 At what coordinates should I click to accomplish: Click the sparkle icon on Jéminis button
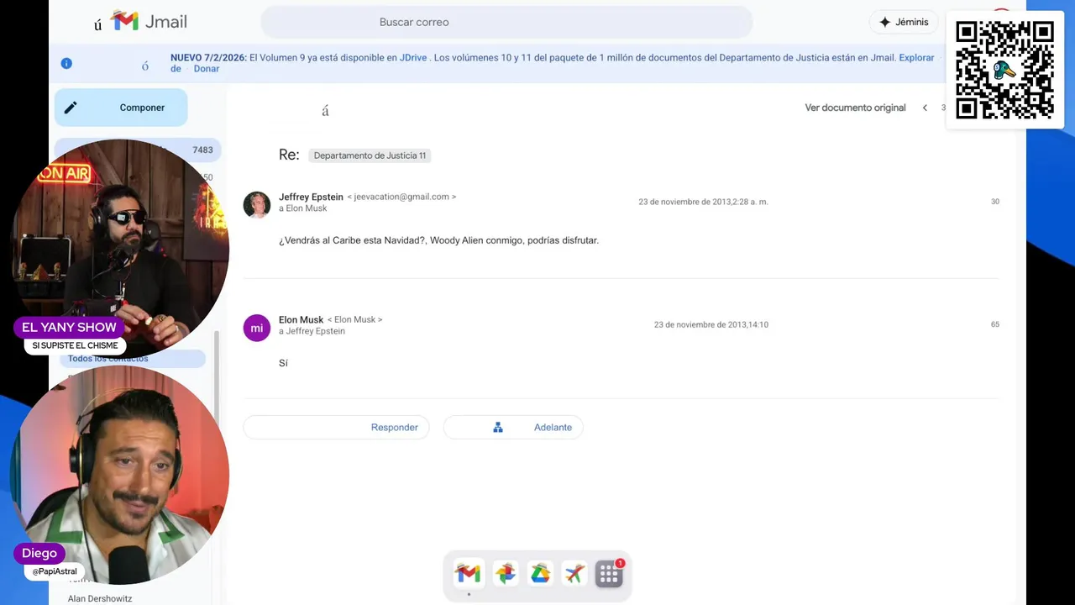(884, 22)
